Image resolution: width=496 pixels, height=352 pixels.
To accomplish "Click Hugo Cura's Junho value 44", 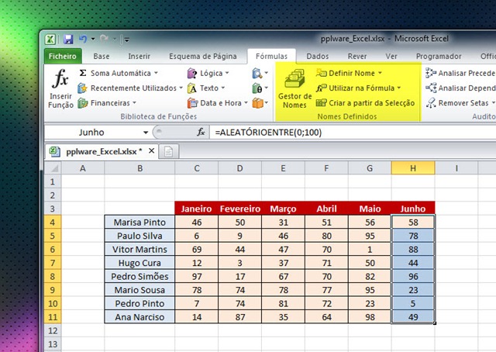I will pyautogui.click(x=413, y=263).
